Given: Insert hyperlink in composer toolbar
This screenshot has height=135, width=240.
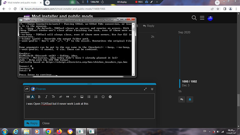Looking at the screenshot, I should [x=61, y=97].
